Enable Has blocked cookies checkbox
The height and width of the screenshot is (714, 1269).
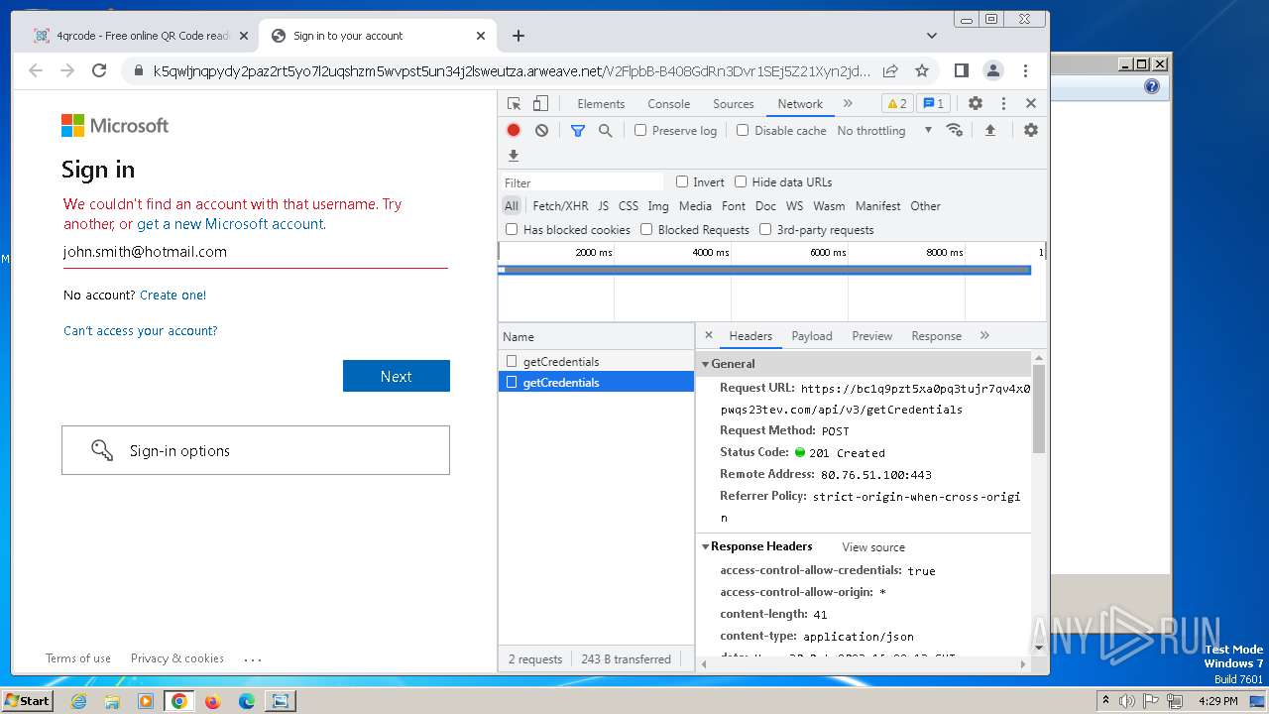pos(512,229)
